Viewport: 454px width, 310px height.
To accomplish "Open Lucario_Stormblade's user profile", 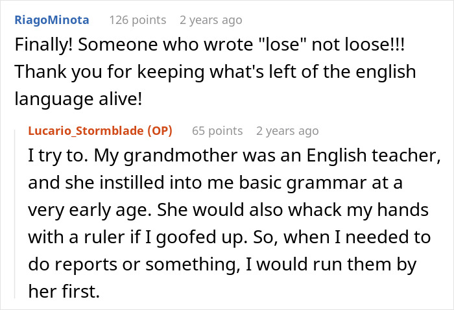I will (x=86, y=131).
